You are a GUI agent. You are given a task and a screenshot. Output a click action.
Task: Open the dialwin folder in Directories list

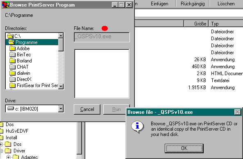point(32,73)
